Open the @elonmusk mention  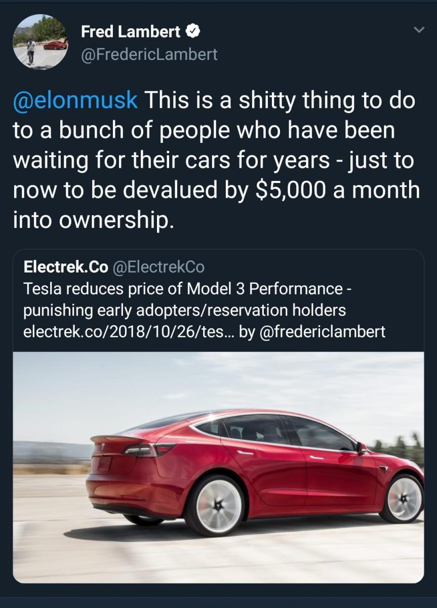point(75,100)
